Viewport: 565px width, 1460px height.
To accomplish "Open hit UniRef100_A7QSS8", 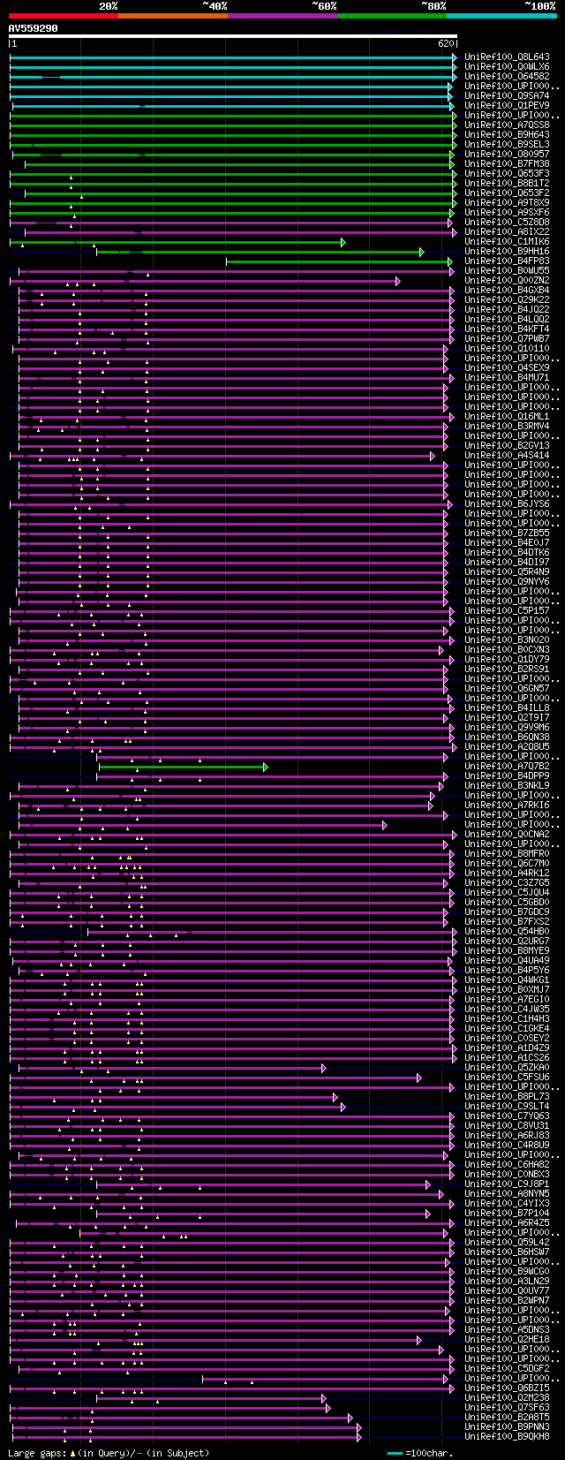I will click(x=507, y=125).
